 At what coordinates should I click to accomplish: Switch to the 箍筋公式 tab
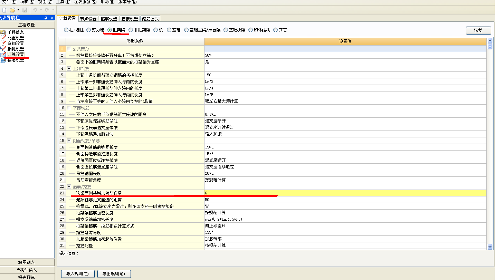pyautogui.click(x=151, y=19)
